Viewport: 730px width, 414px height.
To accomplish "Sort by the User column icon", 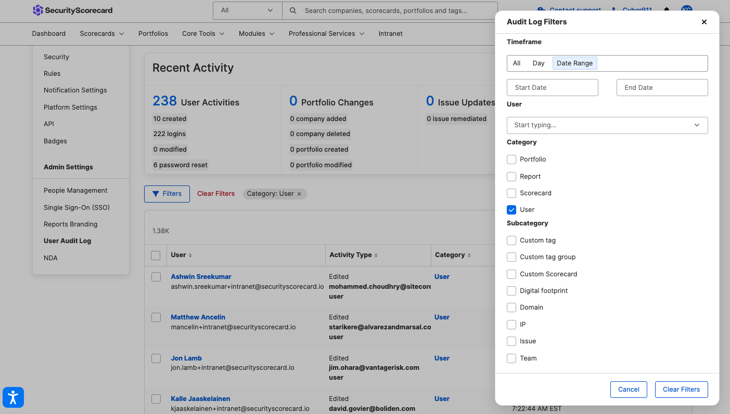I will click(190, 255).
